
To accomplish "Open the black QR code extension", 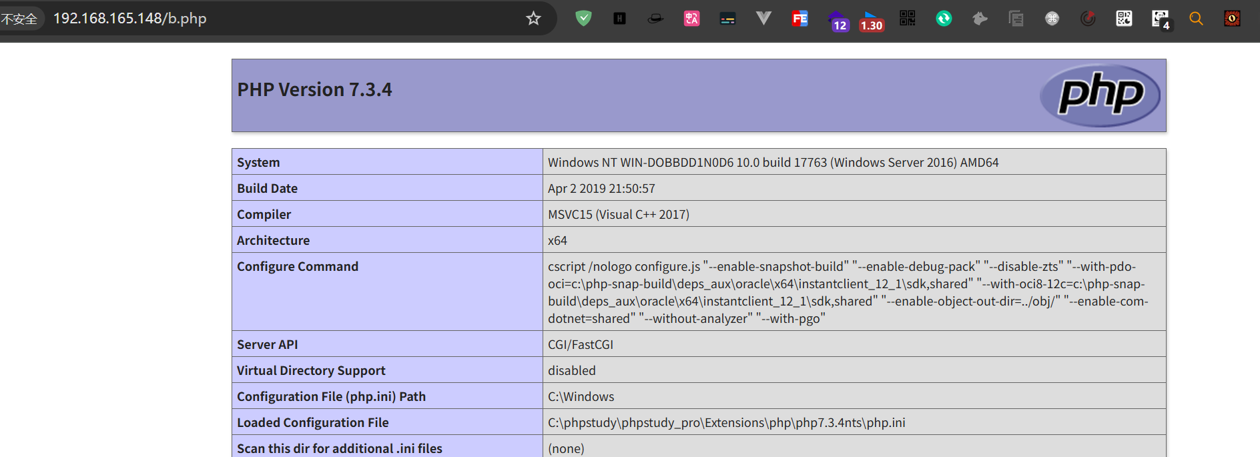I will (x=908, y=19).
